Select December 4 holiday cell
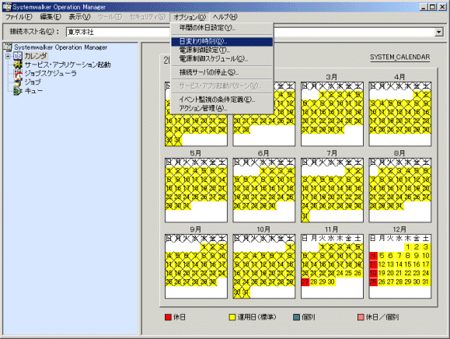 (x=373, y=256)
